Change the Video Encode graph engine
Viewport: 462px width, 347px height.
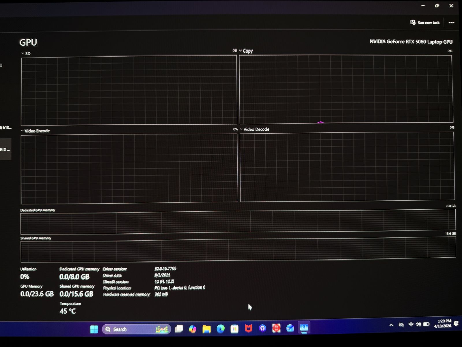point(35,131)
